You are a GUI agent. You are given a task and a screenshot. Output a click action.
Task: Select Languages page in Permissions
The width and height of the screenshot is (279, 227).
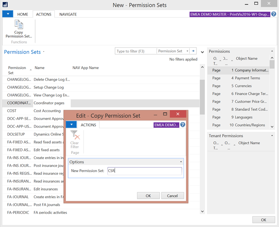239,117
